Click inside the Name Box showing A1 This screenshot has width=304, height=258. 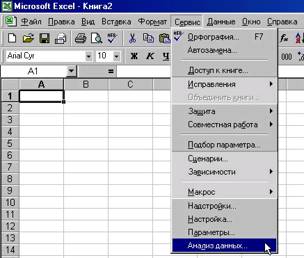[x=33, y=71]
